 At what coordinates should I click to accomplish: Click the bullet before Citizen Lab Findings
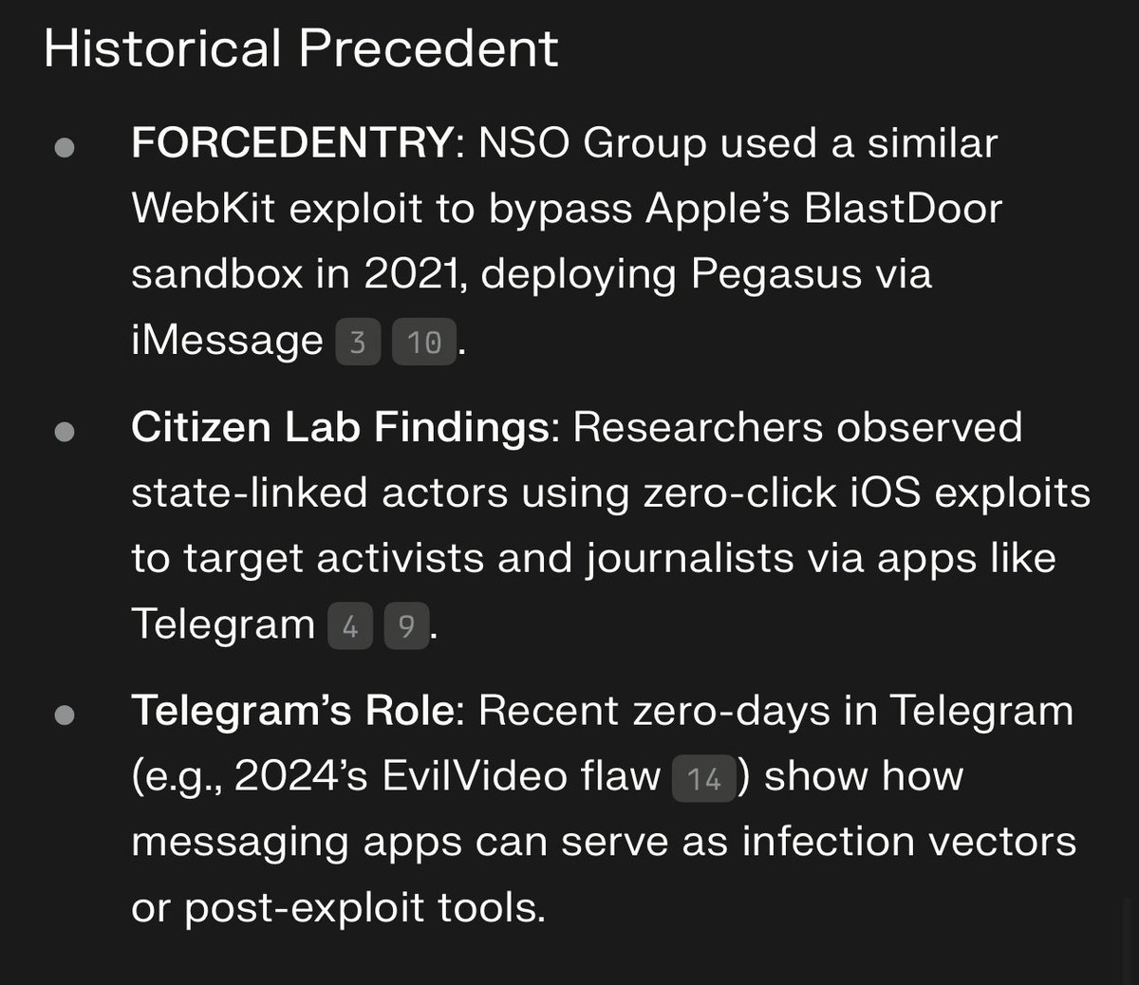tap(65, 432)
